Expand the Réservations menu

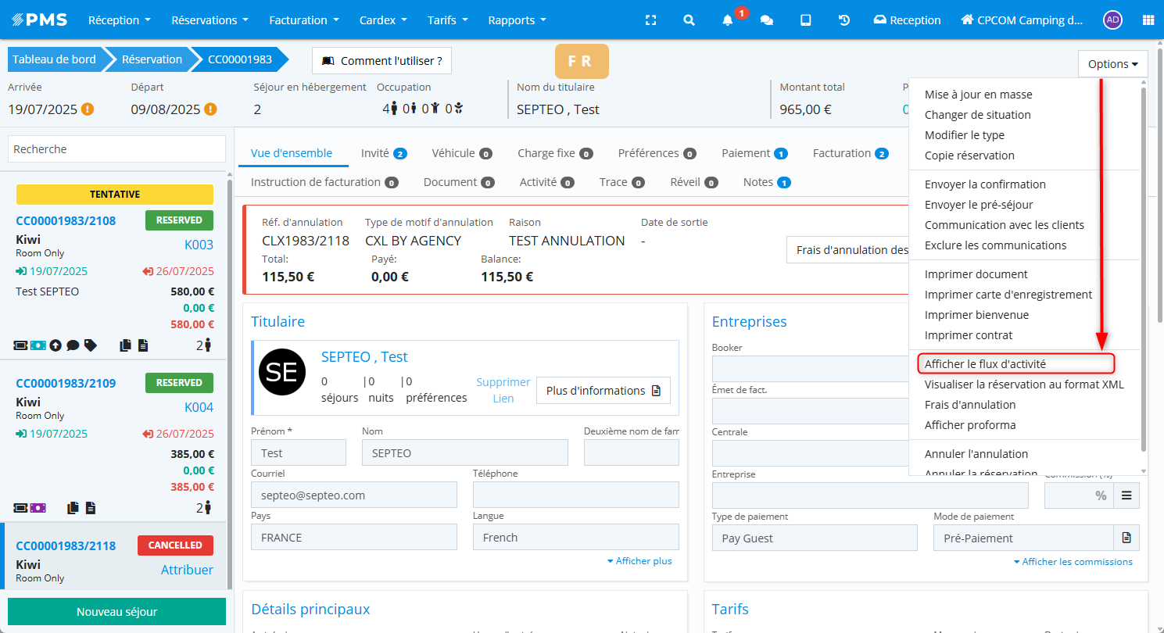pyautogui.click(x=210, y=20)
